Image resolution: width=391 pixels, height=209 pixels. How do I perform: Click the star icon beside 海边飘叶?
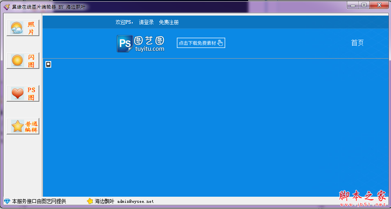pyautogui.click(x=90, y=201)
